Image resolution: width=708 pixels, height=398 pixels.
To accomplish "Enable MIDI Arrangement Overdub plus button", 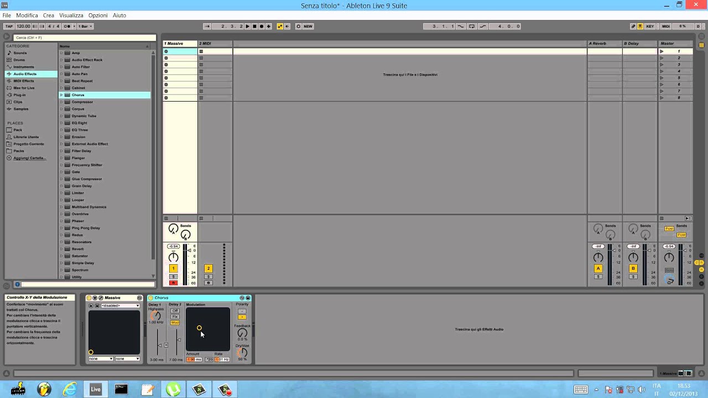I will 269,26.
